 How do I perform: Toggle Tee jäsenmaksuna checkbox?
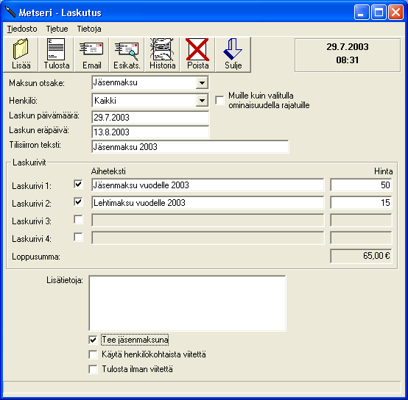pos(93,340)
